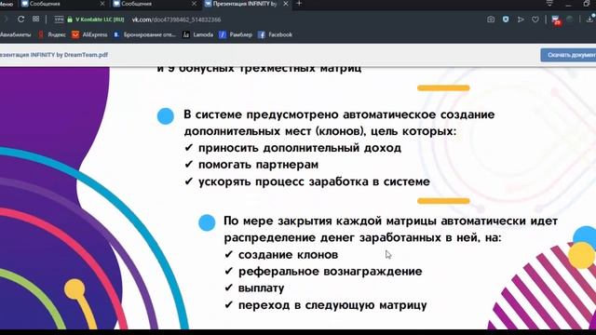Viewport: 596px width, 335px height.
Task: Click the line 'помогать партнерам'
Action: [258, 165]
